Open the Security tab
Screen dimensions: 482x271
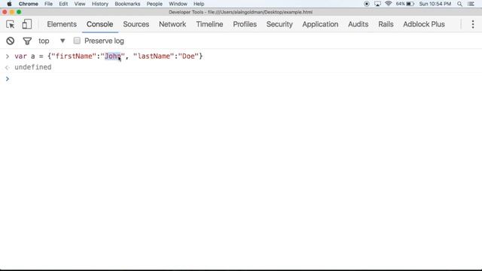pos(279,24)
